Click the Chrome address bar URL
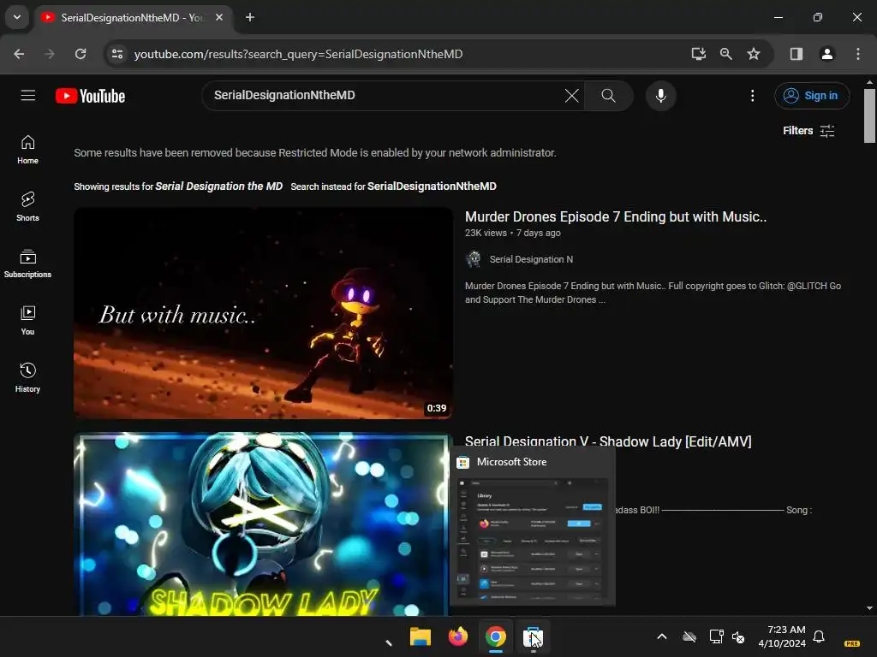The height and width of the screenshot is (657, 877). click(x=298, y=54)
